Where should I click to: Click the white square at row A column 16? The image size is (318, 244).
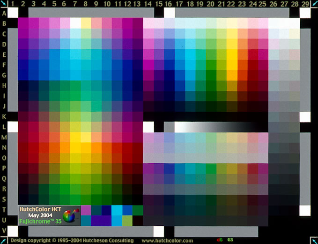(169, 13)
